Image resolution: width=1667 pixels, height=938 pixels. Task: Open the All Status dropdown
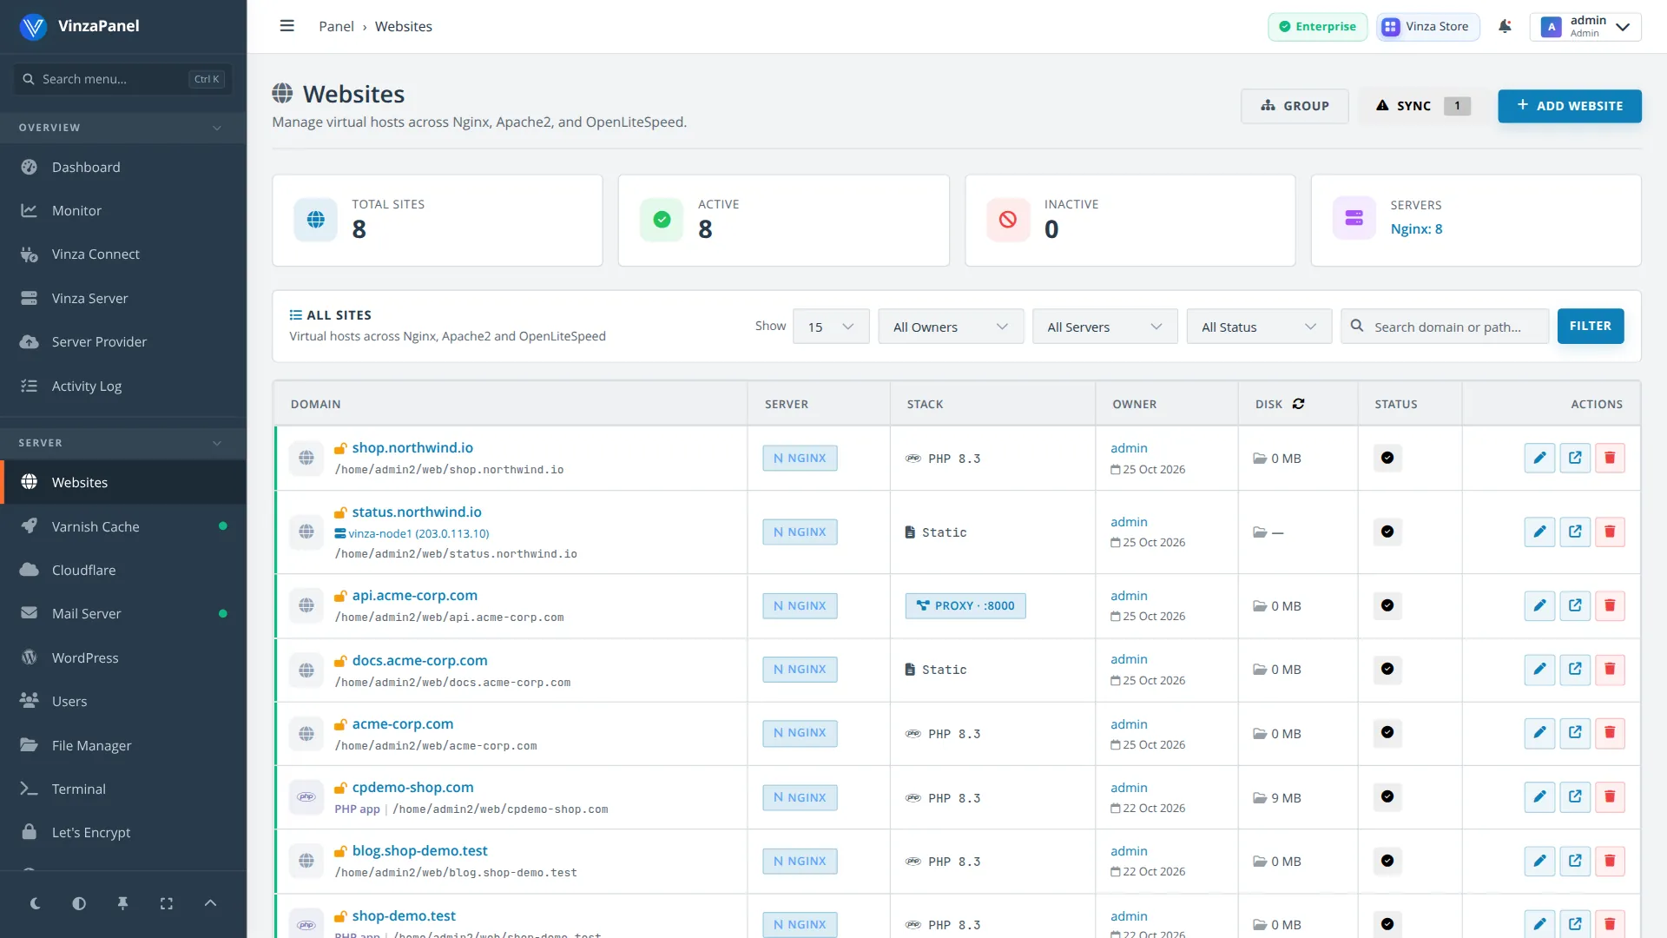pos(1259,327)
